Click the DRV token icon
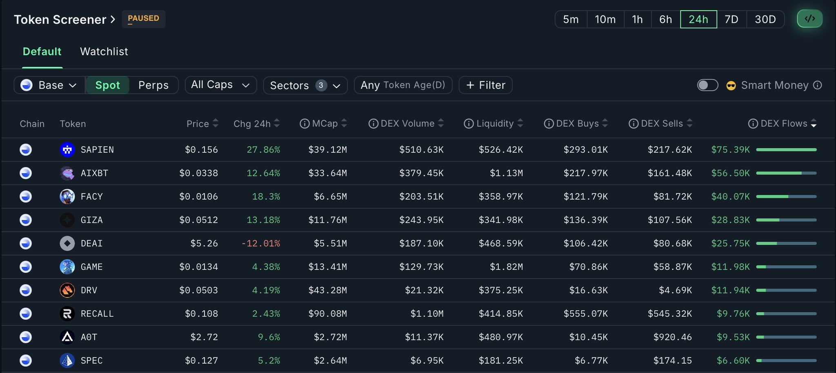The width and height of the screenshot is (836, 373). click(x=67, y=290)
